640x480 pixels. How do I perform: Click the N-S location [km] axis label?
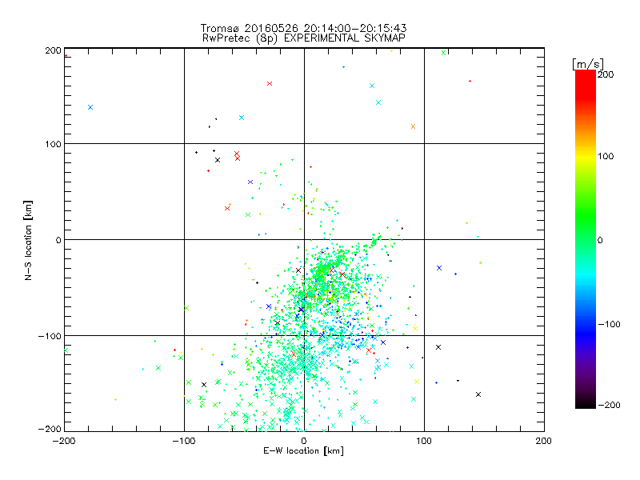click(x=30, y=239)
